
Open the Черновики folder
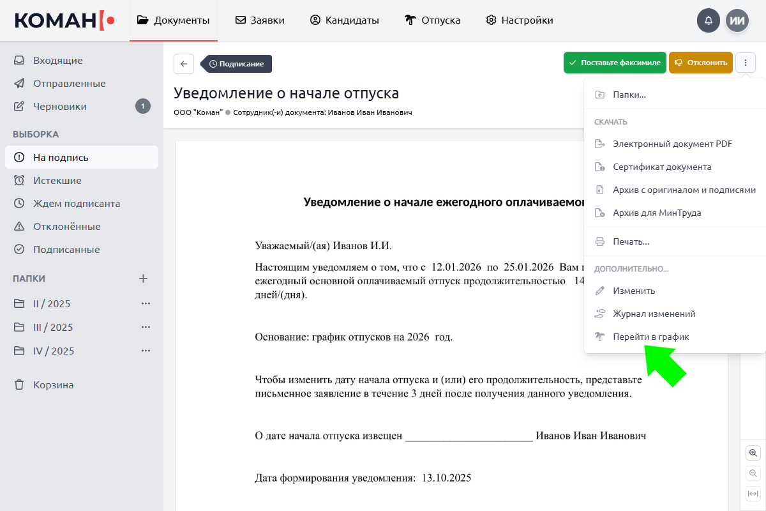coord(60,107)
